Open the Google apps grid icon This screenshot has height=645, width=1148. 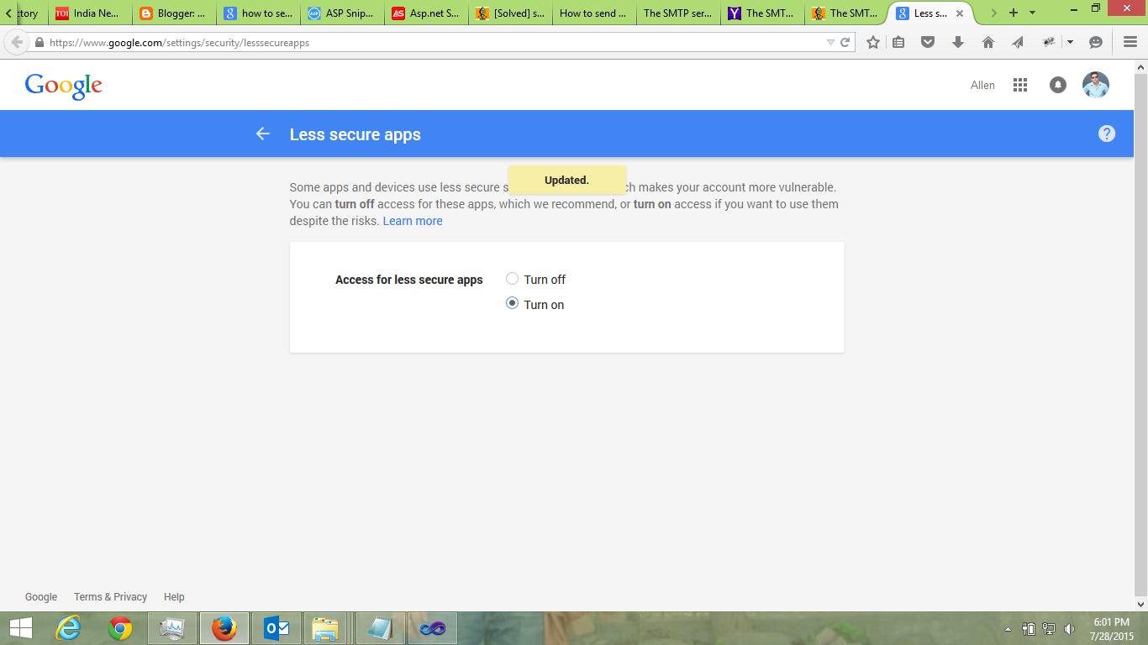coord(1019,85)
